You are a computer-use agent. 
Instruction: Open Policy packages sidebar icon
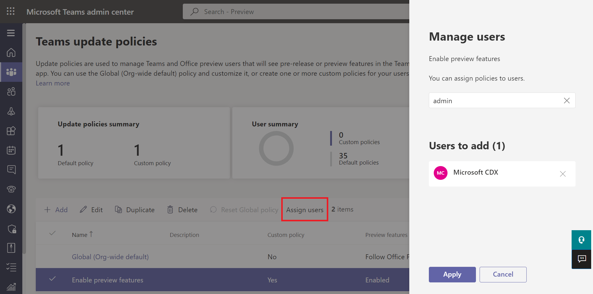coord(11,248)
